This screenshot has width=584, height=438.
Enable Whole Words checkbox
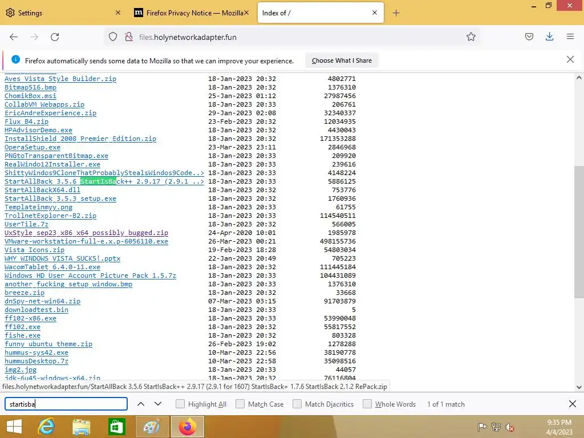(367, 404)
